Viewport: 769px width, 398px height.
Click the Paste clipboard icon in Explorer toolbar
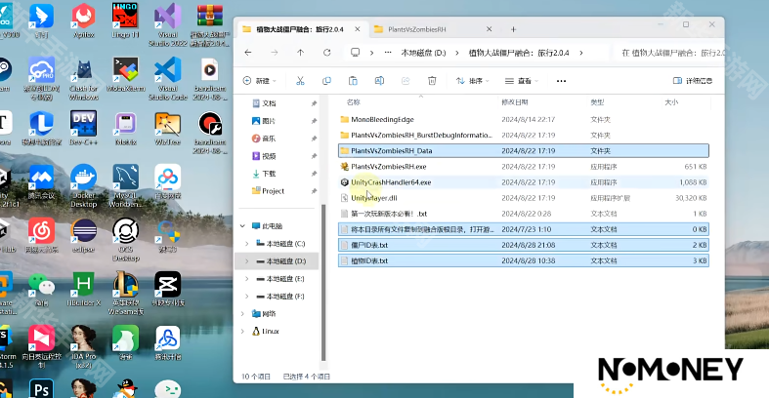(353, 81)
